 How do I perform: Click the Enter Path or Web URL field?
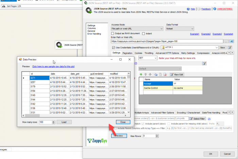click(x=167, y=41)
